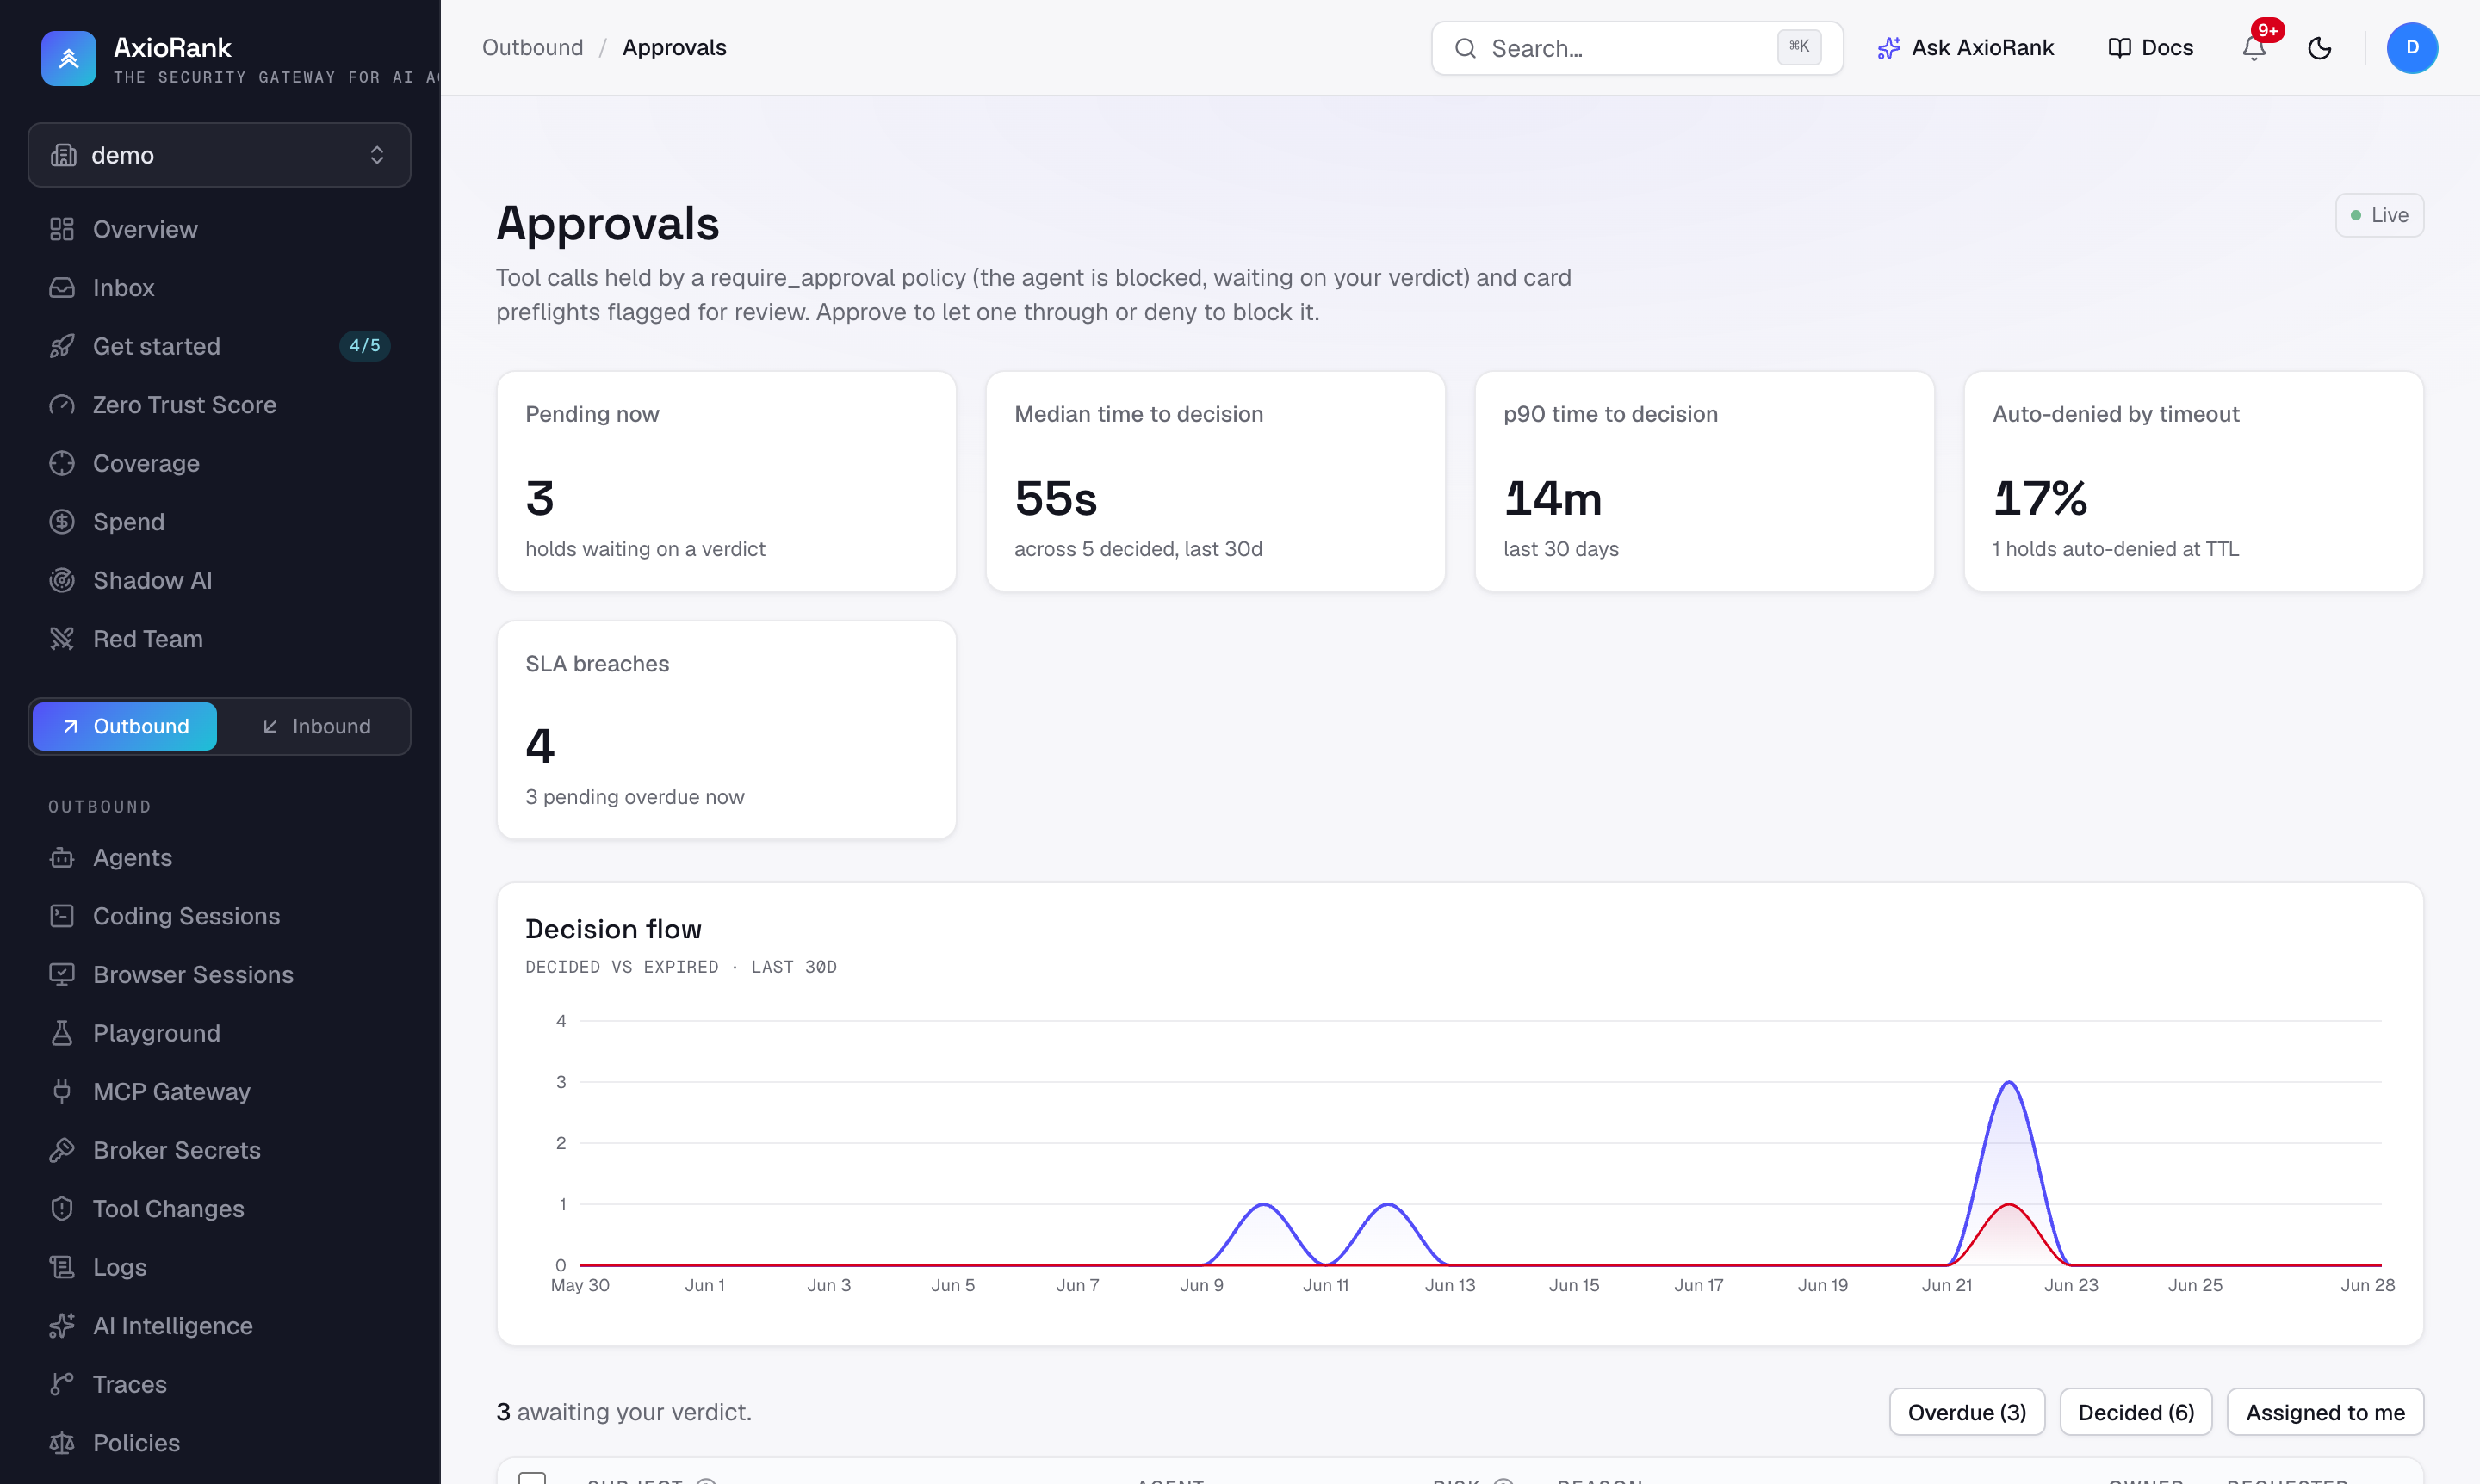Open the Coverage page

pos(219,463)
